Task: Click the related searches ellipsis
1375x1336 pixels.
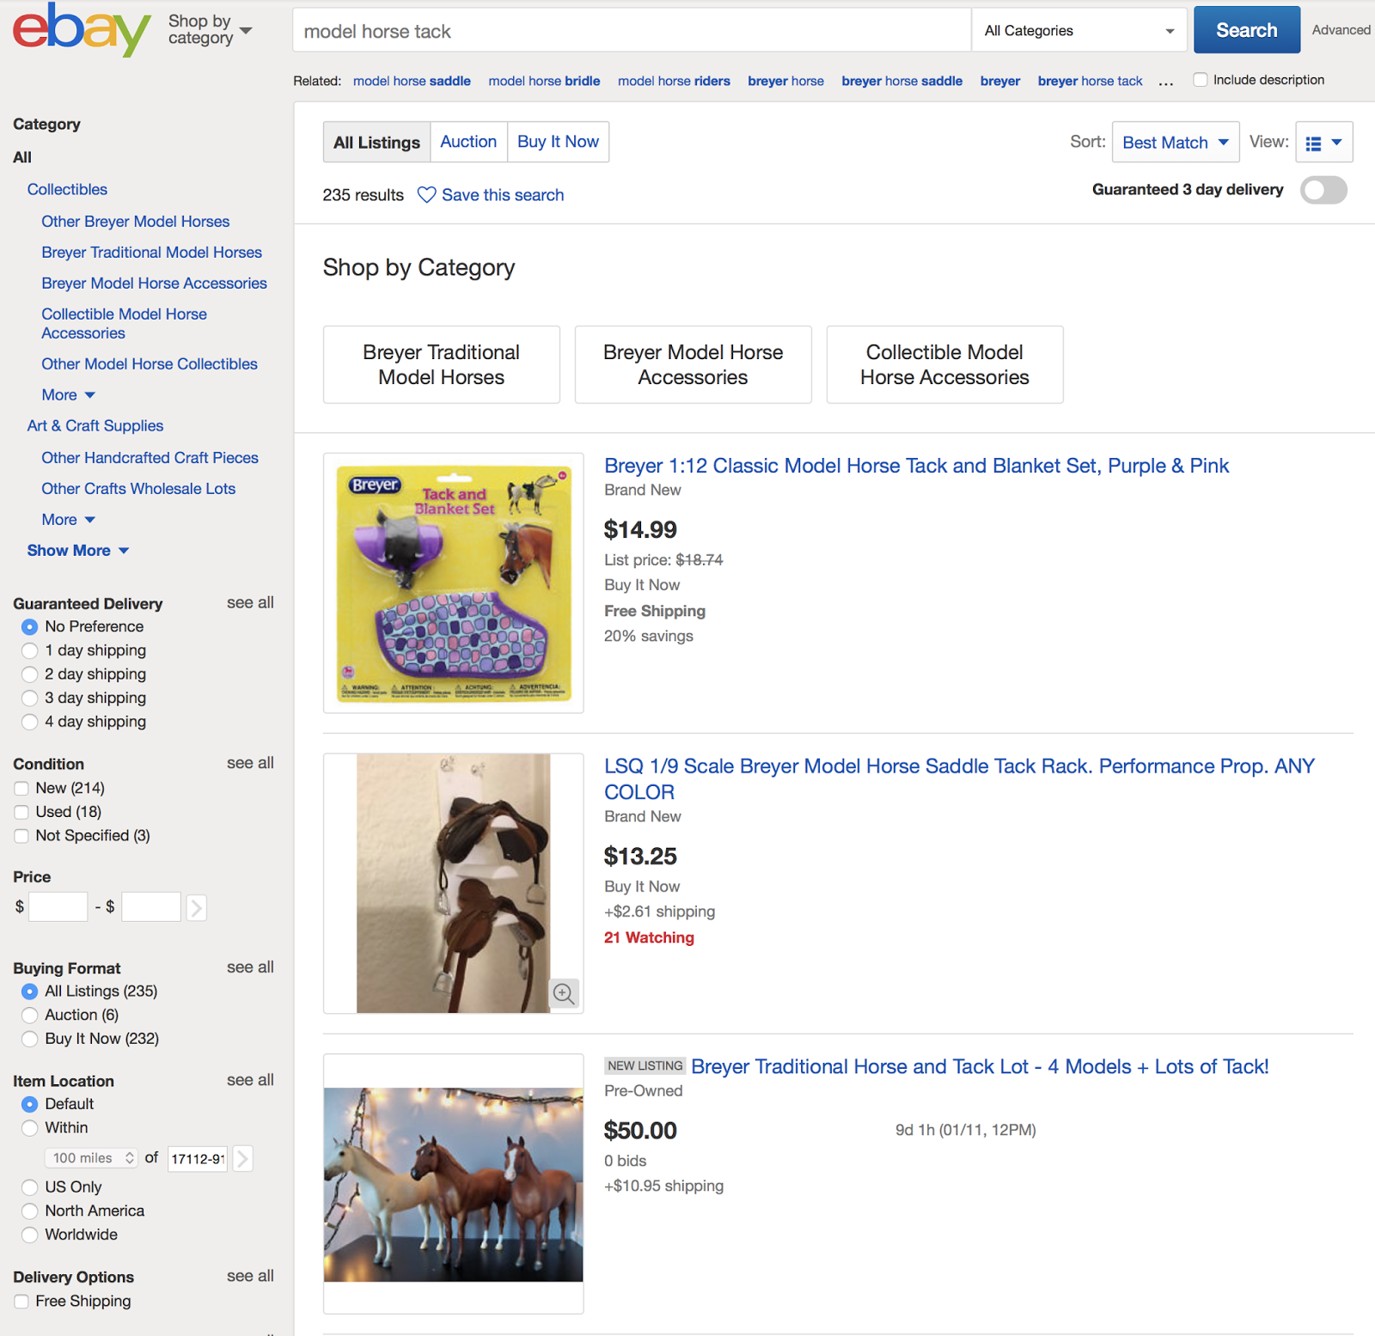Action: (1165, 82)
